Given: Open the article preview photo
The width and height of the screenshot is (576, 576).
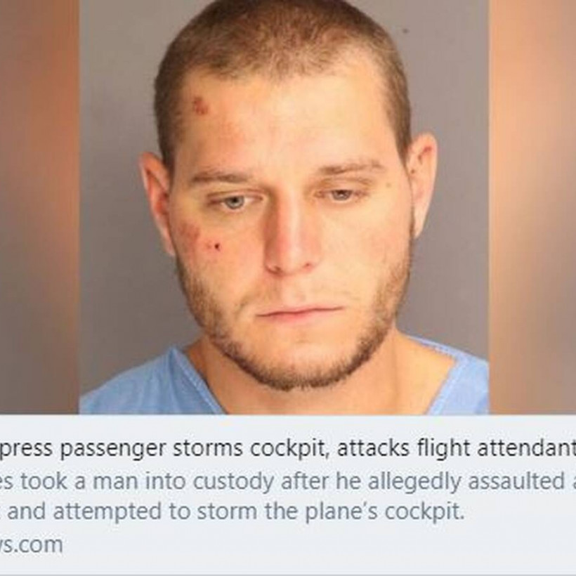Looking at the screenshot, I should [288, 207].
